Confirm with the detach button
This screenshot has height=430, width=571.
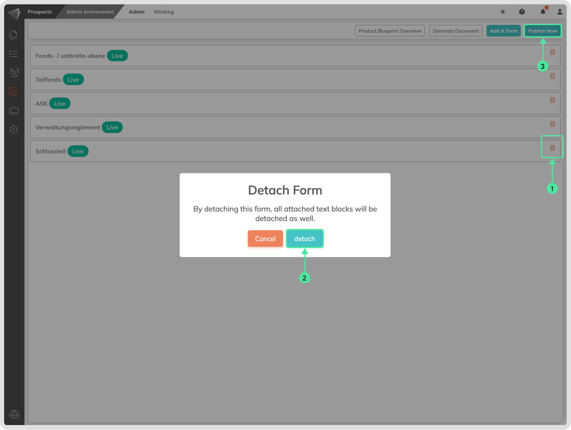[x=304, y=239]
